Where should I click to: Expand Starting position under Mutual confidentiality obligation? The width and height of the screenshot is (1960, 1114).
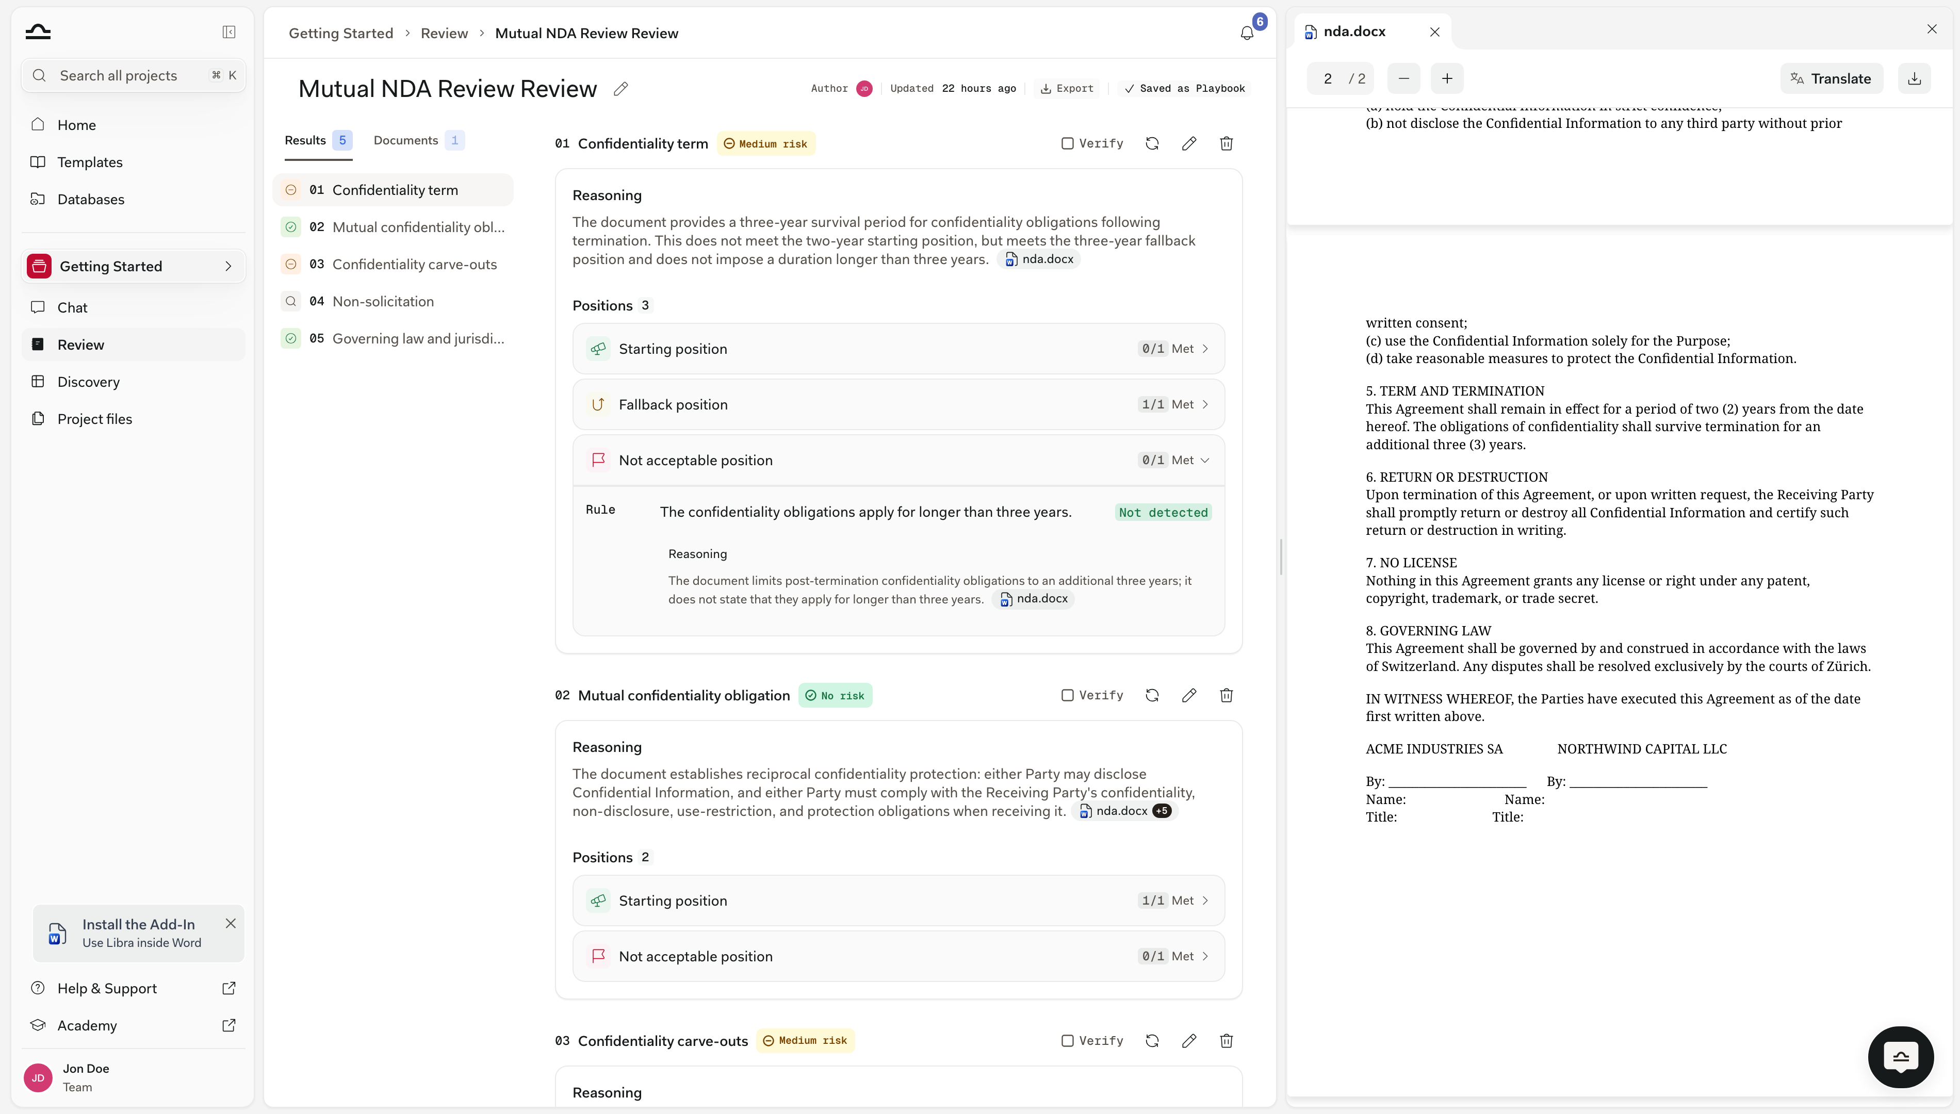(898, 900)
